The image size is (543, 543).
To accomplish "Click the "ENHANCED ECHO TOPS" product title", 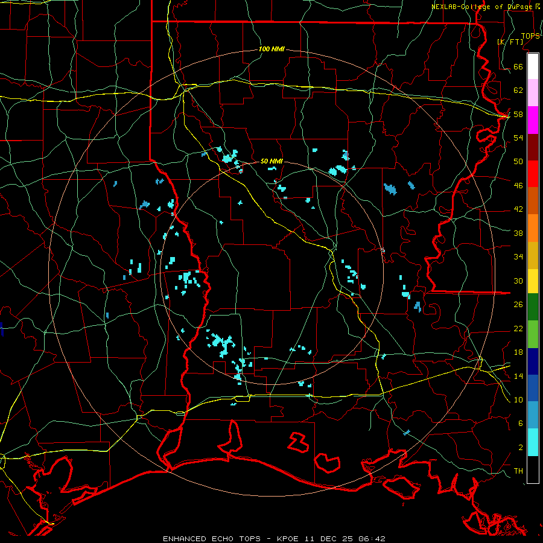I will point(212,539).
